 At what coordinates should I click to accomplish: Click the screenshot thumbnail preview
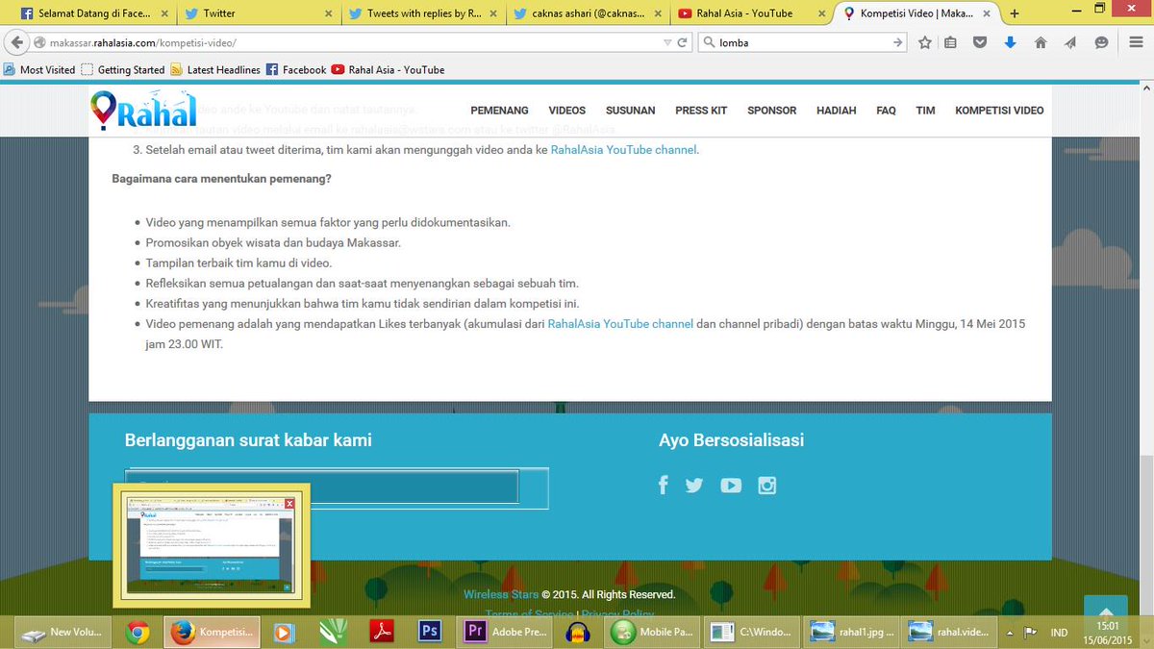[212, 545]
